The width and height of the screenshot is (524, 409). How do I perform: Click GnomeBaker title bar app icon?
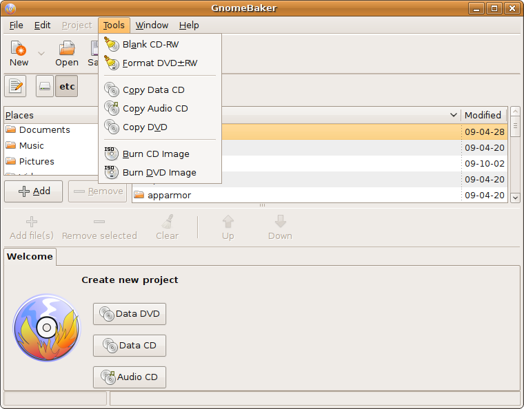(10, 8)
